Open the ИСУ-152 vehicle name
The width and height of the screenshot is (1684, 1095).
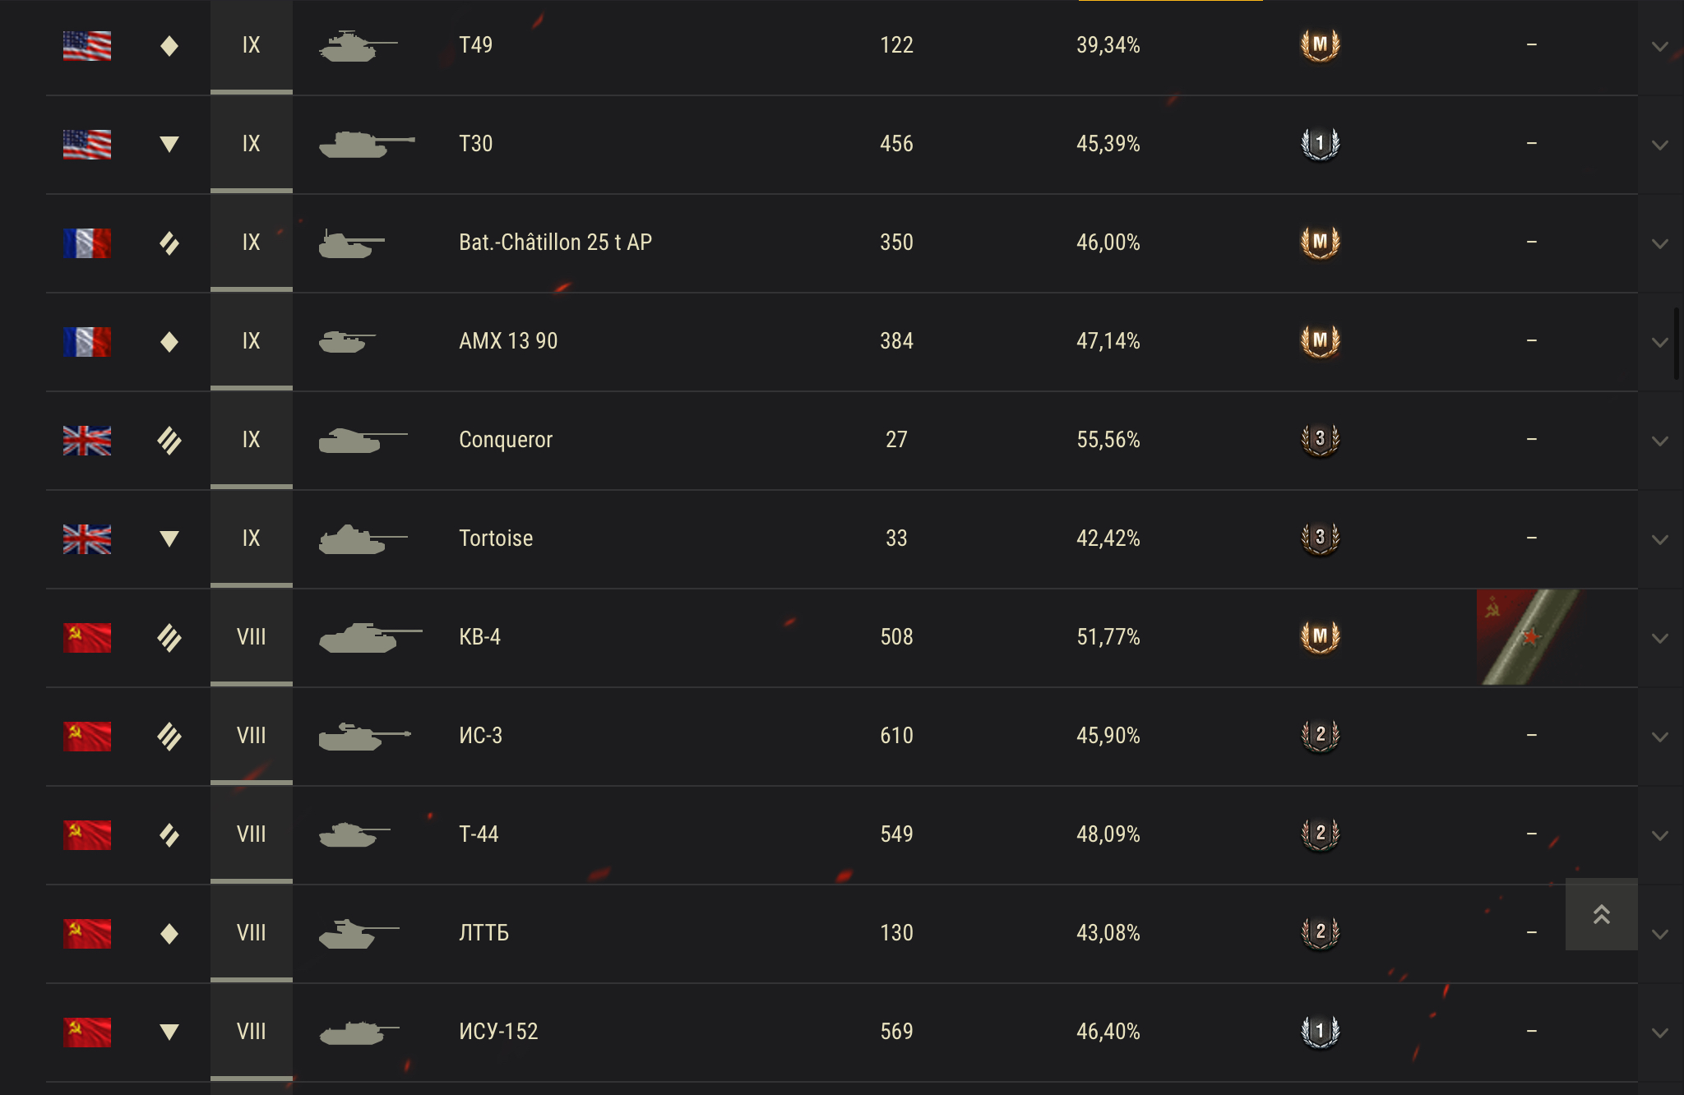498,1032
